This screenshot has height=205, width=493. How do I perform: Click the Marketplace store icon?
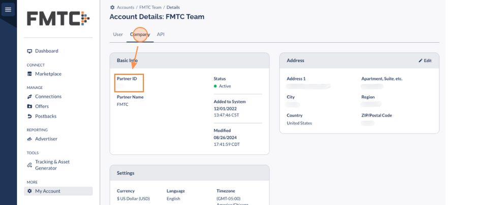point(29,74)
